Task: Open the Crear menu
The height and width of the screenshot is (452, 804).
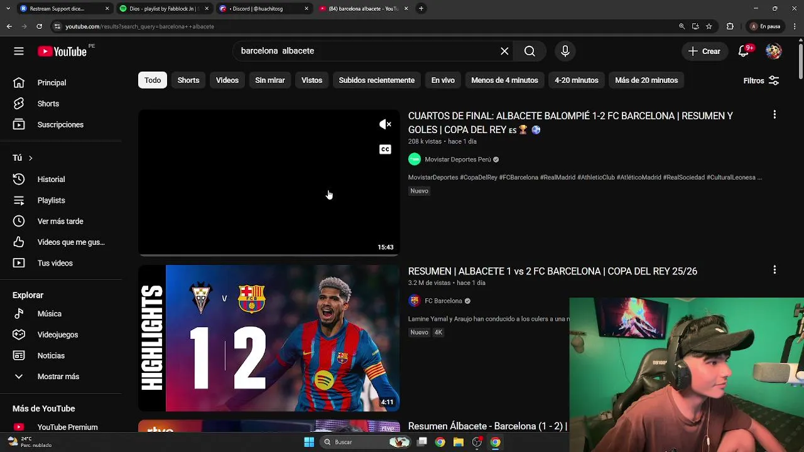Action: (704, 51)
